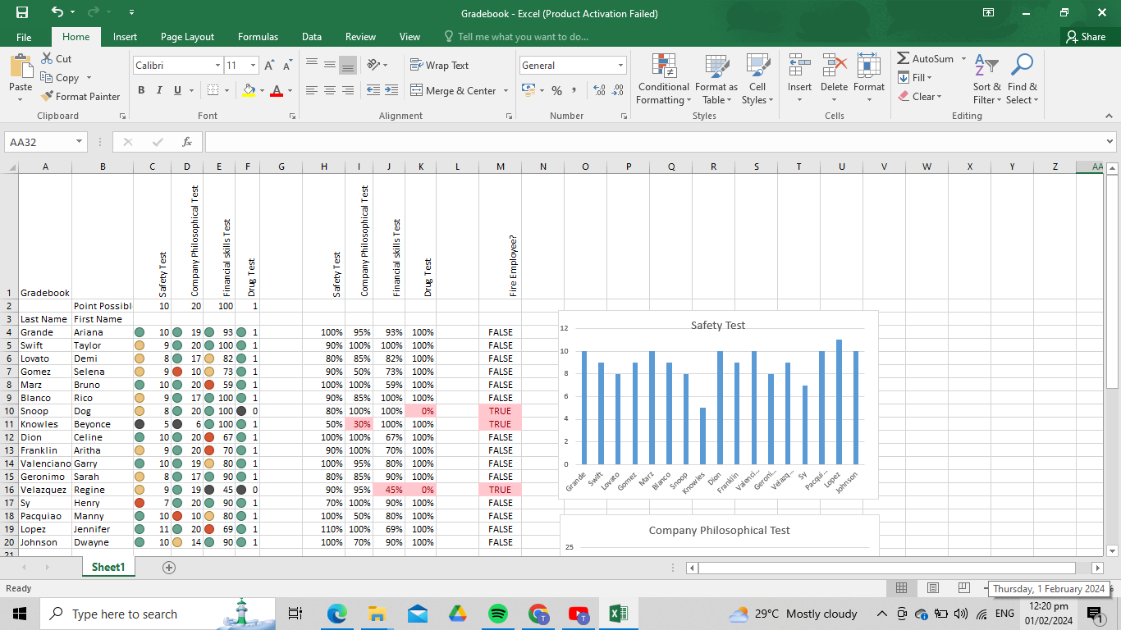Switch to the Formulas tab
Image resolution: width=1121 pixels, height=630 pixels.
258,37
